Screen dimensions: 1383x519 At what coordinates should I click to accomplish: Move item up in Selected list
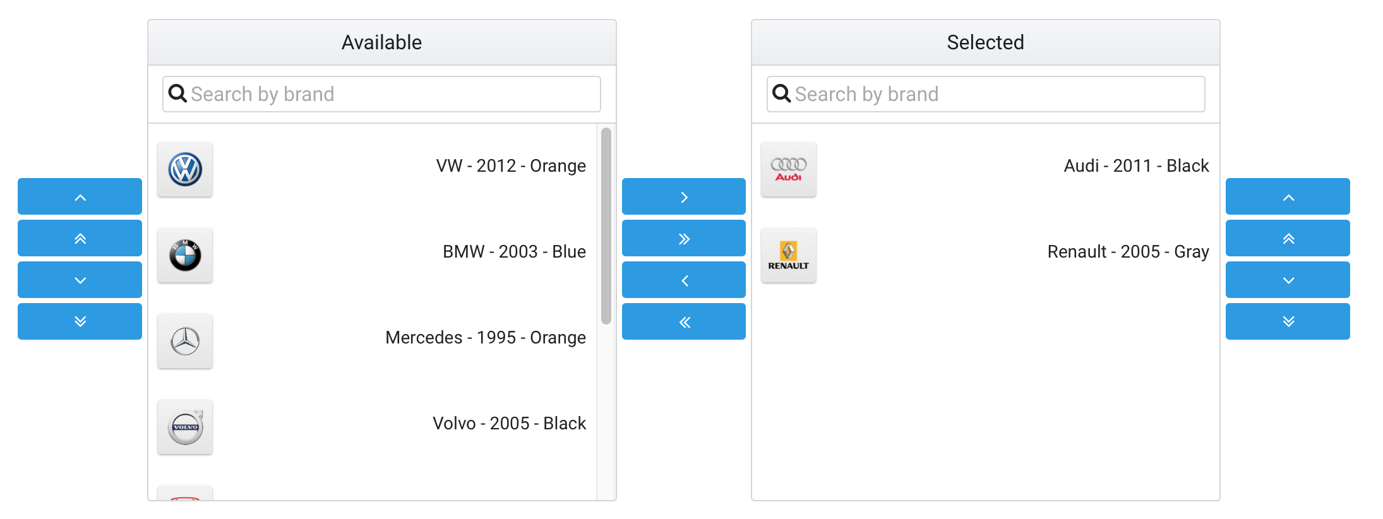(x=1288, y=196)
